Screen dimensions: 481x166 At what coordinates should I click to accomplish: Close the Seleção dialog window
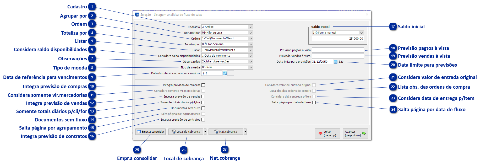(x=367, y=14)
